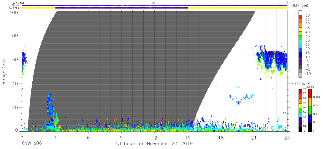Click the 55 label on ELEV colorbar
Image resolution: width=323 pixels, height=149 pixels.
(307, 19)
